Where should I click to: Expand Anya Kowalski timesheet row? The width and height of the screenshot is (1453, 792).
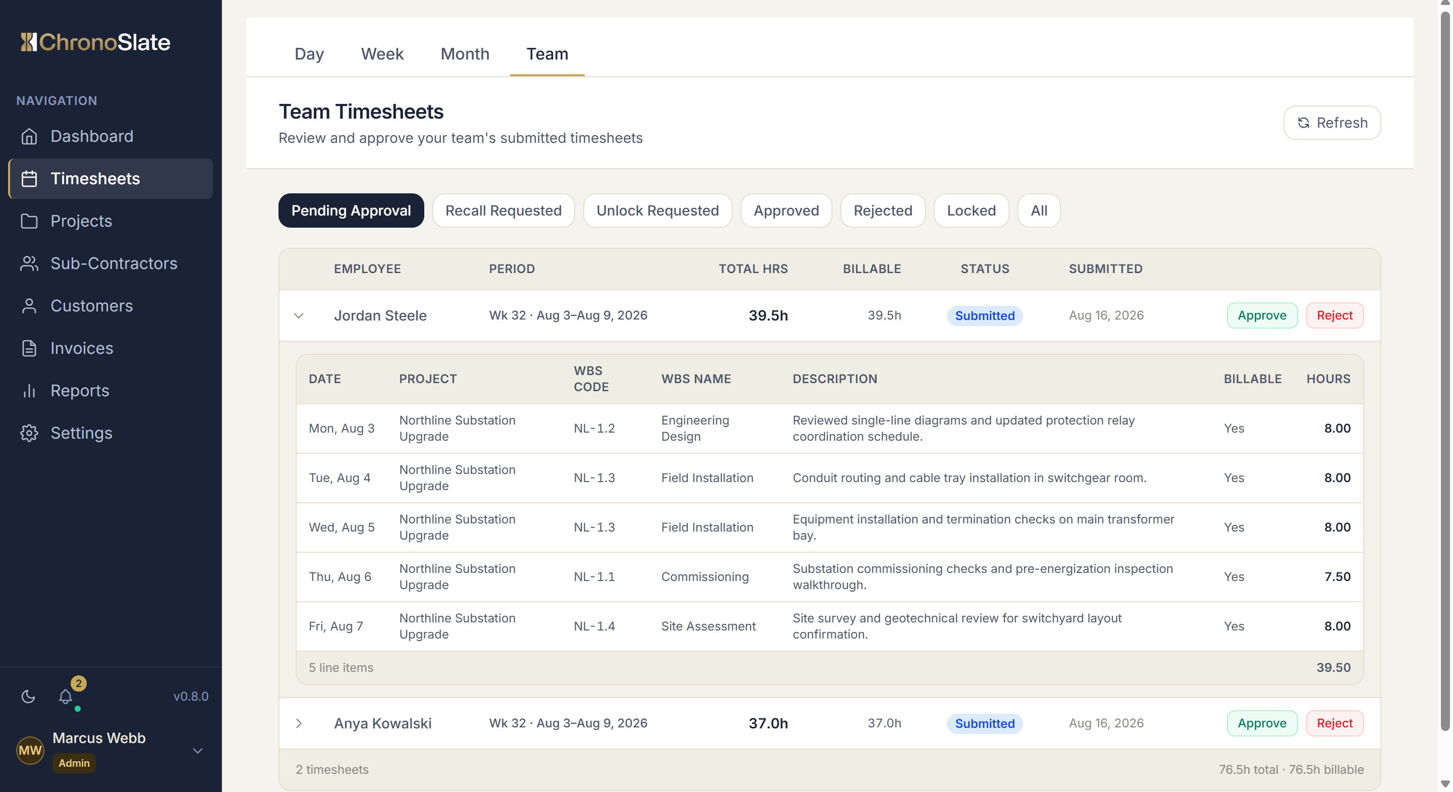pyautogui.click(x=299, y=723)
